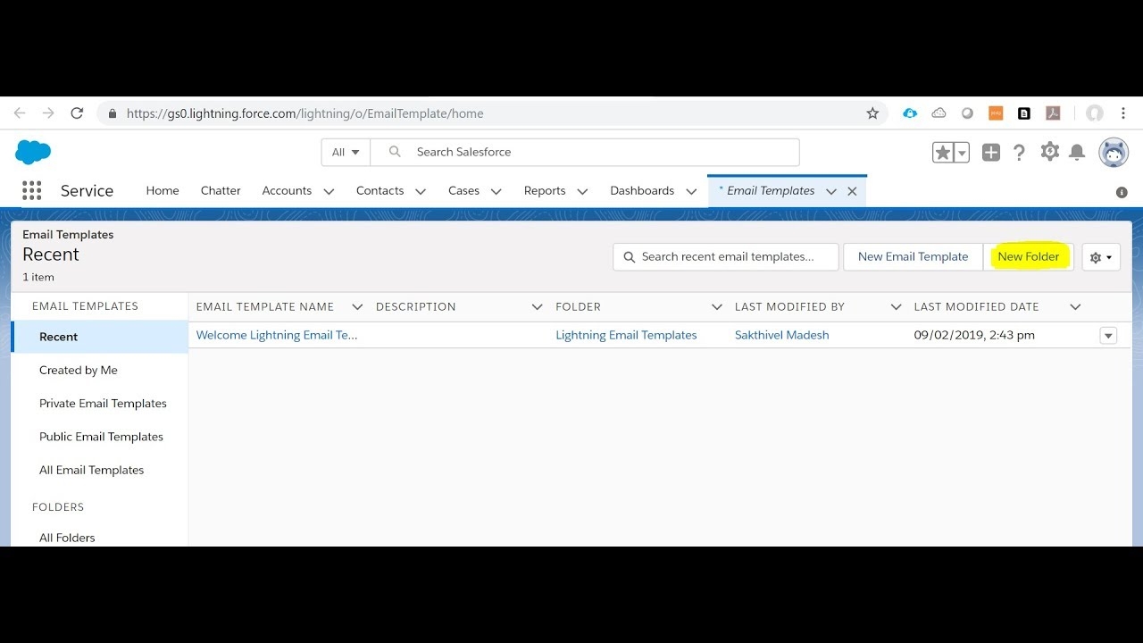Image resolution: width=1143 pixels, height=643 pixels.
Task: Open Last Modified Date column menu
Action: 1075,306
